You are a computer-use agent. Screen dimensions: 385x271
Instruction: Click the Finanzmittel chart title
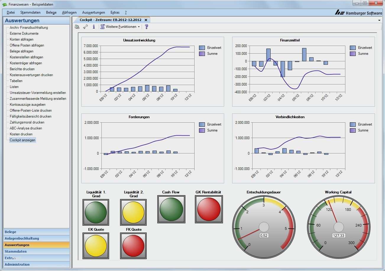click(x=290, y=40)
